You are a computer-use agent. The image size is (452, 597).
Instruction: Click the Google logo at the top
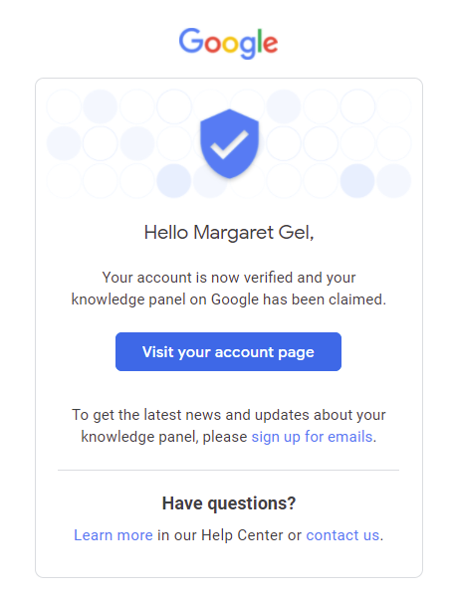pyautogui.click(x=228, y=43)
